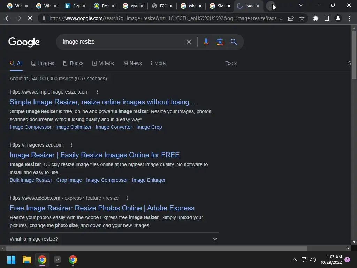Screen dimensions: 357x268
Task: Open the Bulk Image Resizer sublink
Action: (x=31, y=180)
